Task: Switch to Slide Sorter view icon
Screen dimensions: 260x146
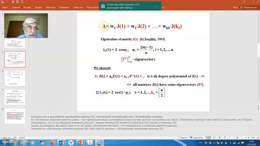Action: point(214,138)
